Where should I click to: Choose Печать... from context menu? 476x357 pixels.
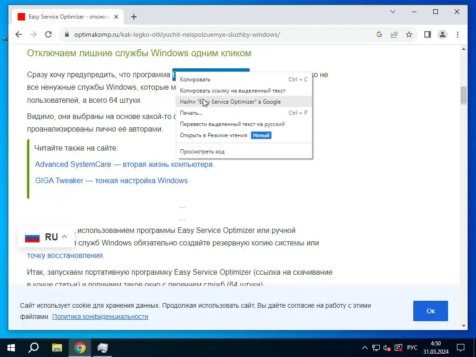point(244,113)
